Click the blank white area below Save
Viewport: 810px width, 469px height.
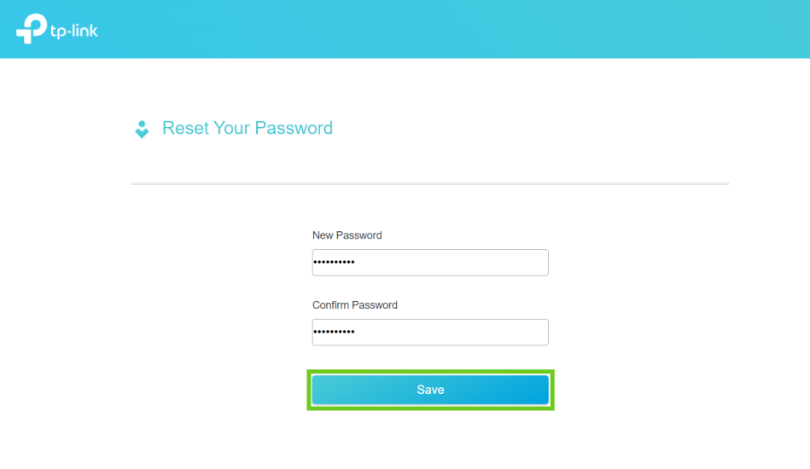430,439
